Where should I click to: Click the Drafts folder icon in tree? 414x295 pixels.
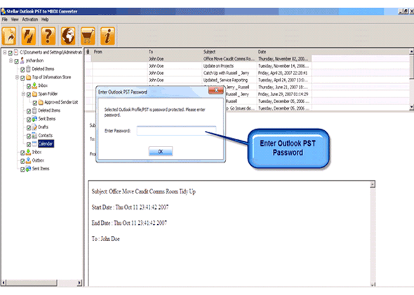pyautogui.click(x=34, y=127)
